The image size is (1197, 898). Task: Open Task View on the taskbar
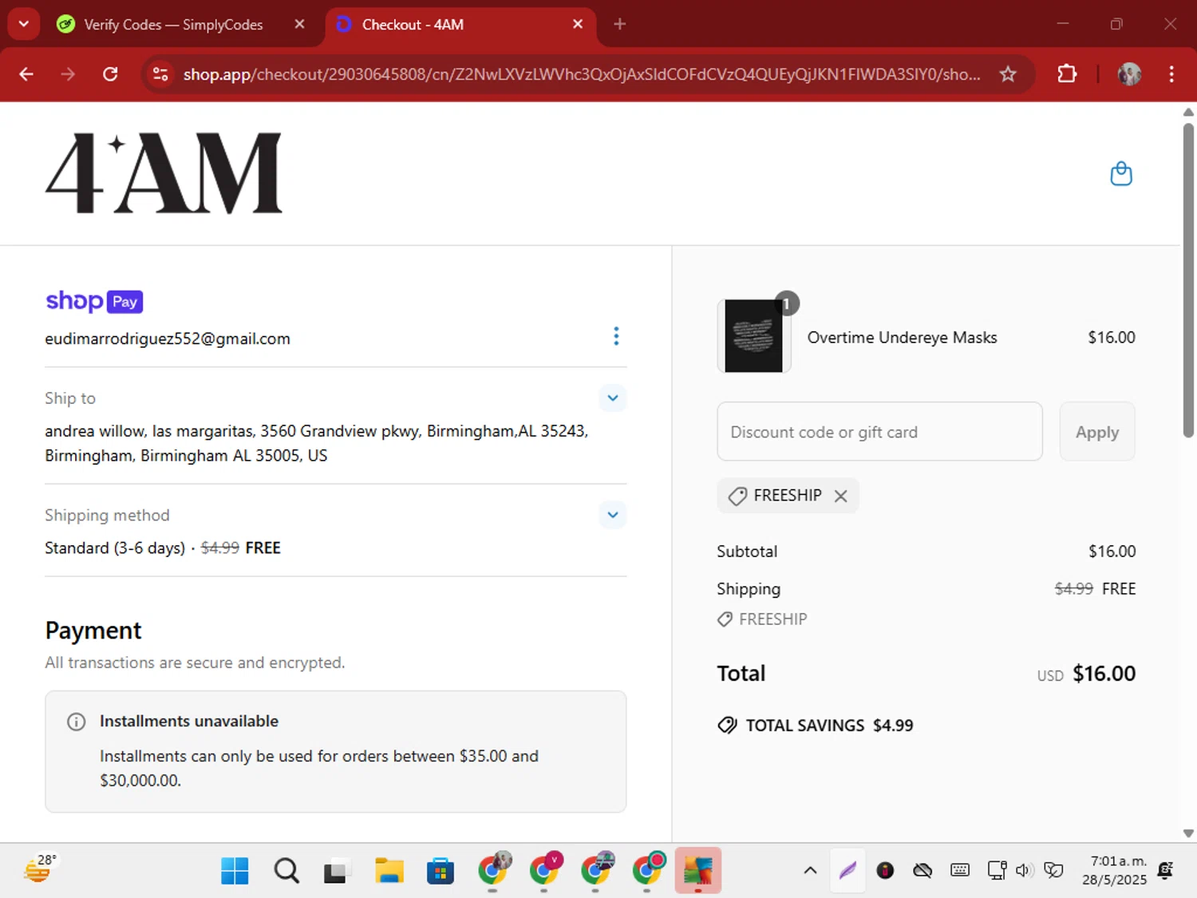[336, 871]
